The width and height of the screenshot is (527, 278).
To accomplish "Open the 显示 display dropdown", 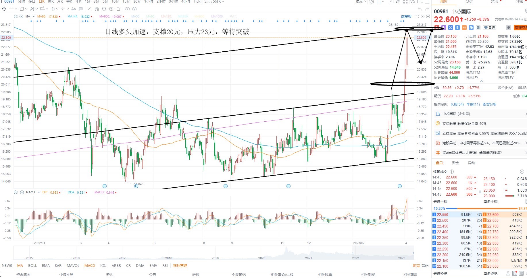I will (361, 1).
